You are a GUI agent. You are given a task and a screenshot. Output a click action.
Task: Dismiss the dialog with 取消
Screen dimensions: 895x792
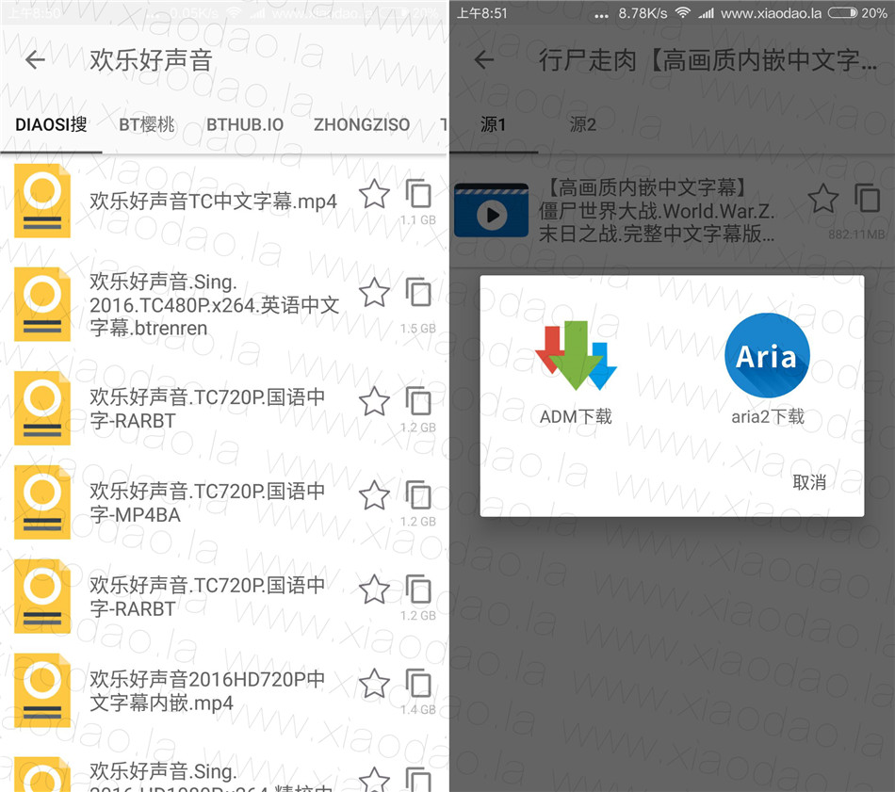pos(809,483)
